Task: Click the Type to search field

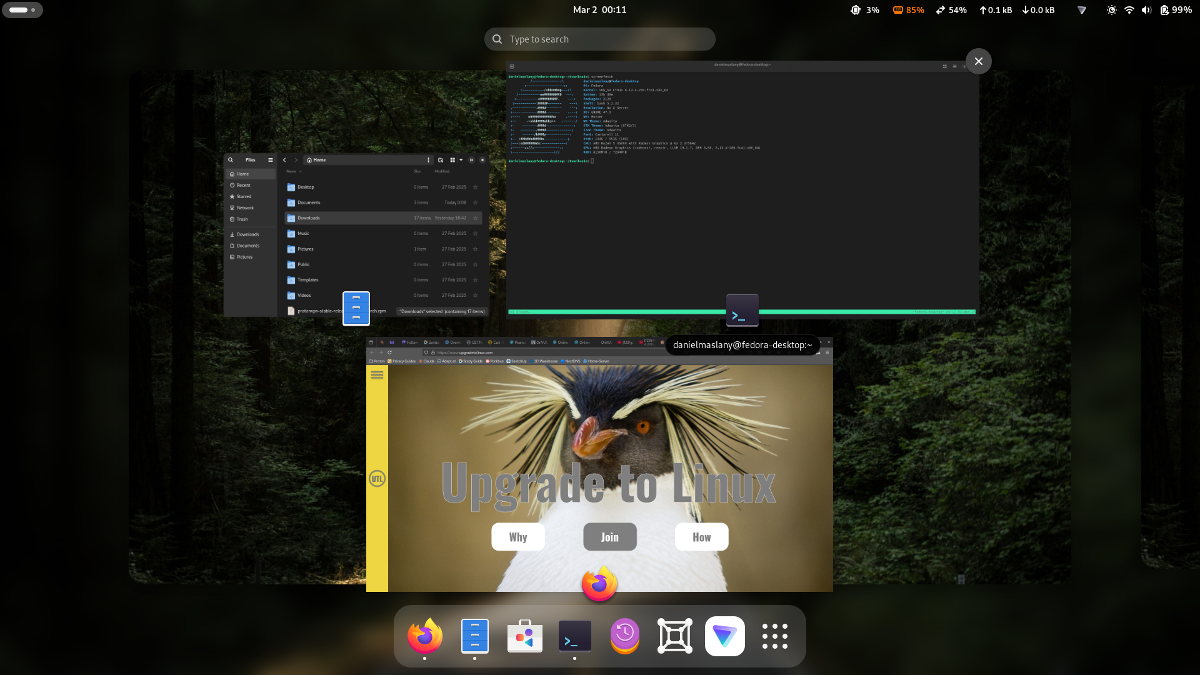Action: point(599,39)
